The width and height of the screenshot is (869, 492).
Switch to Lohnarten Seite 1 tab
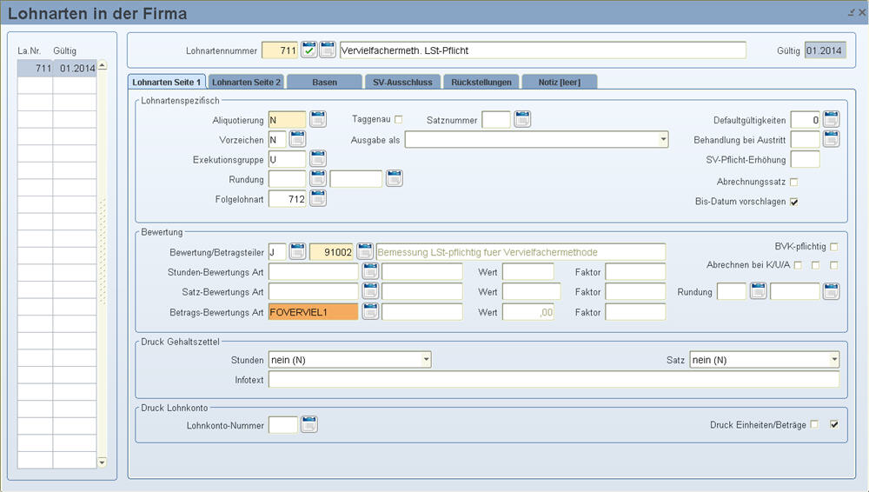[166, 82]
